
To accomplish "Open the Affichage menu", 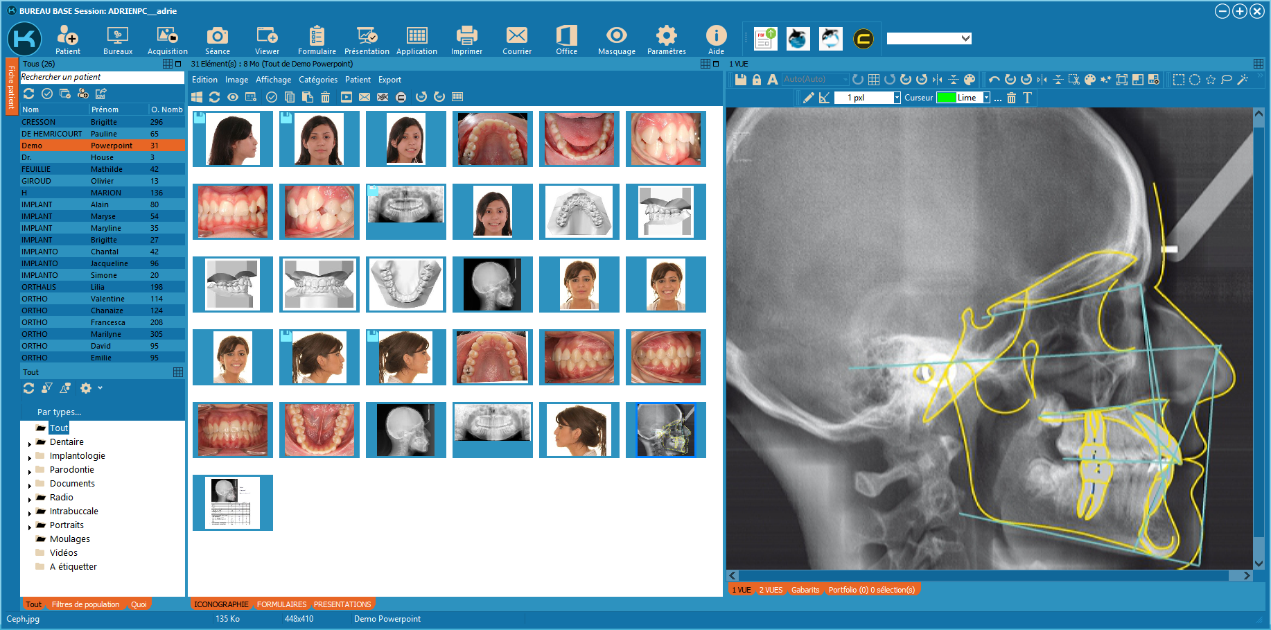I will pos(273,80).
